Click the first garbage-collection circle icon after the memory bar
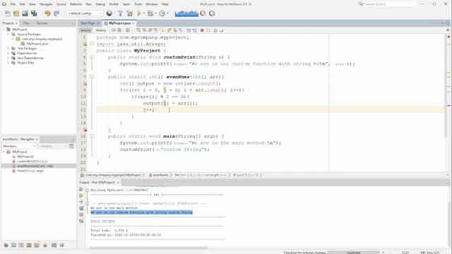Viewport: 452px width, 254px height. [203, 13]
